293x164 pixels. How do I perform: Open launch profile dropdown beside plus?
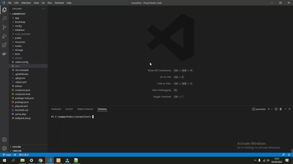click(272, 109)
